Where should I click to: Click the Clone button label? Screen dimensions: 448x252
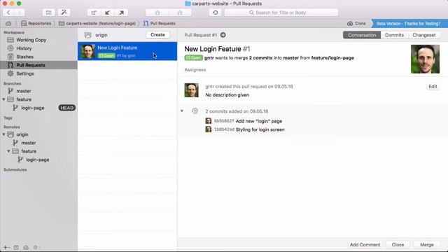pyautogui.click(x=360, y=23)
